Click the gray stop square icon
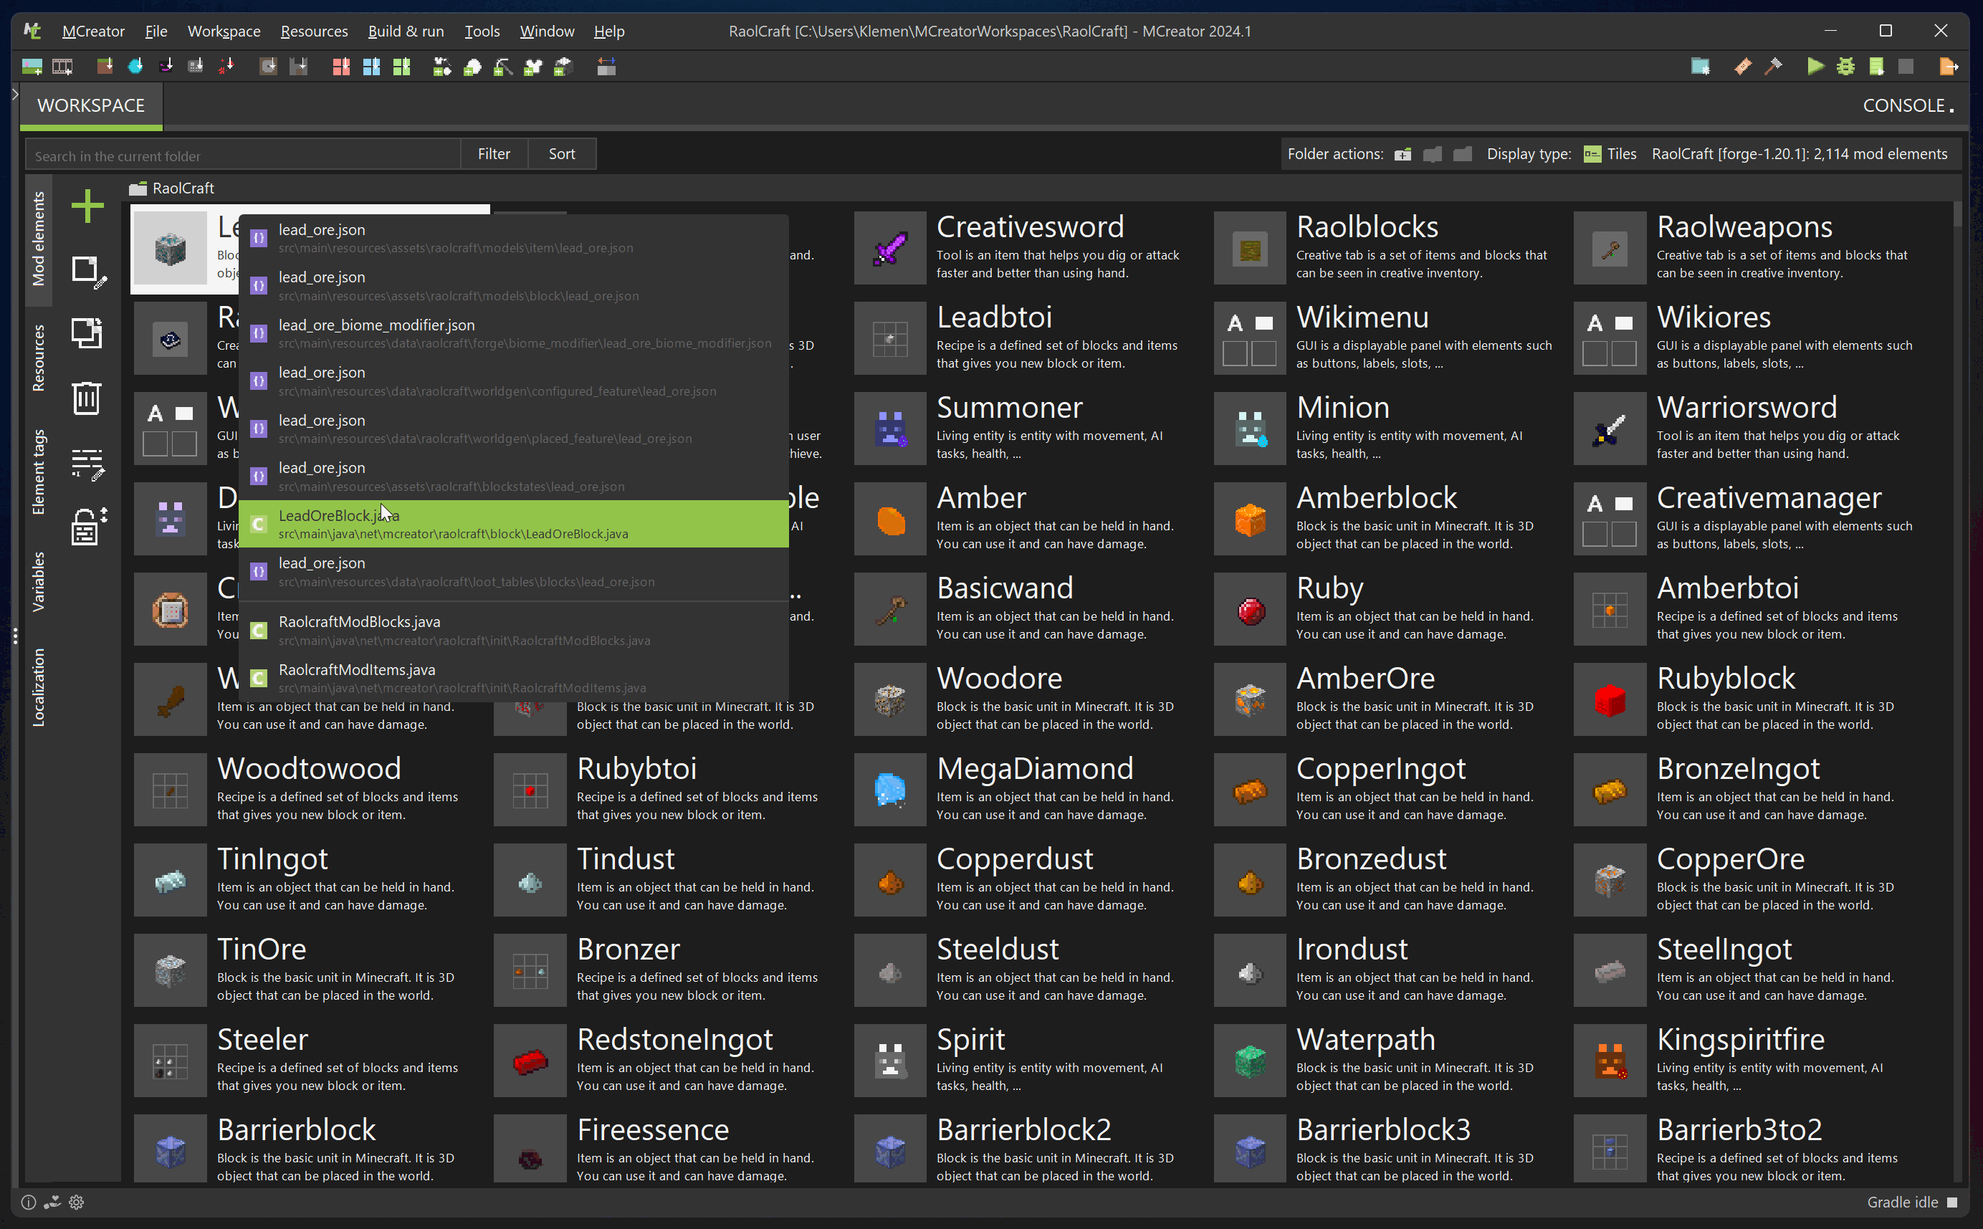 coord(1906,67)
